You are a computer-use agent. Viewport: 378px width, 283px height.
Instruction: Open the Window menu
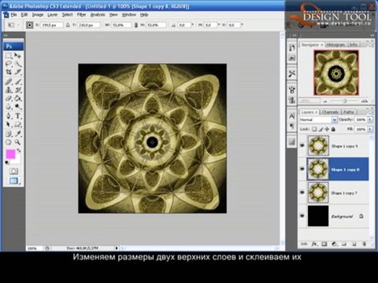129,15
